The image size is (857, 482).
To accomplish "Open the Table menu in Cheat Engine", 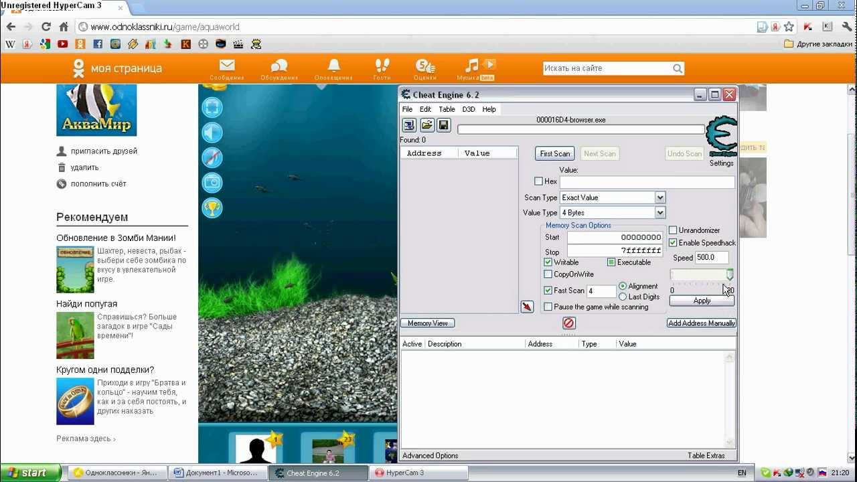I will (447, 109).
